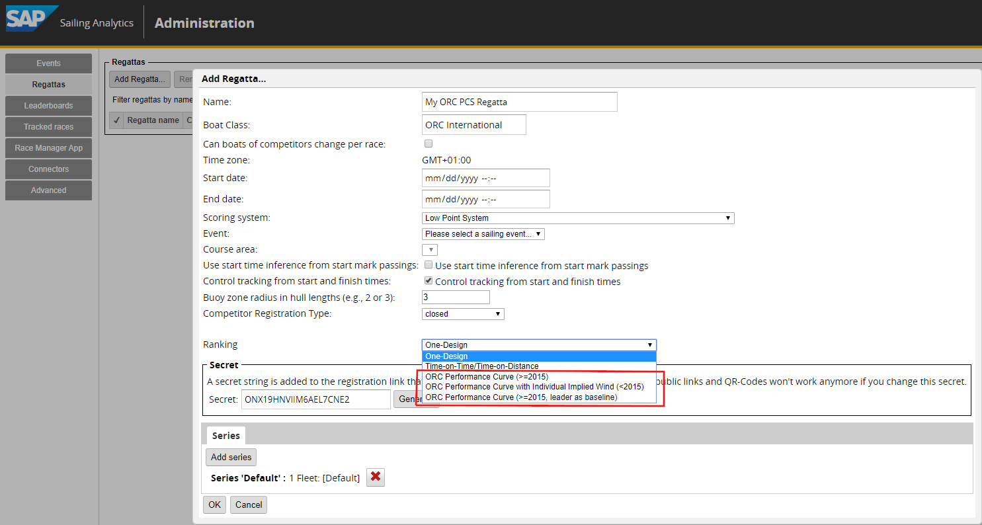Image resolution: width=982 pixels, height=525 pixels.
Task: Set the Start date field
Action: [485, 178]
